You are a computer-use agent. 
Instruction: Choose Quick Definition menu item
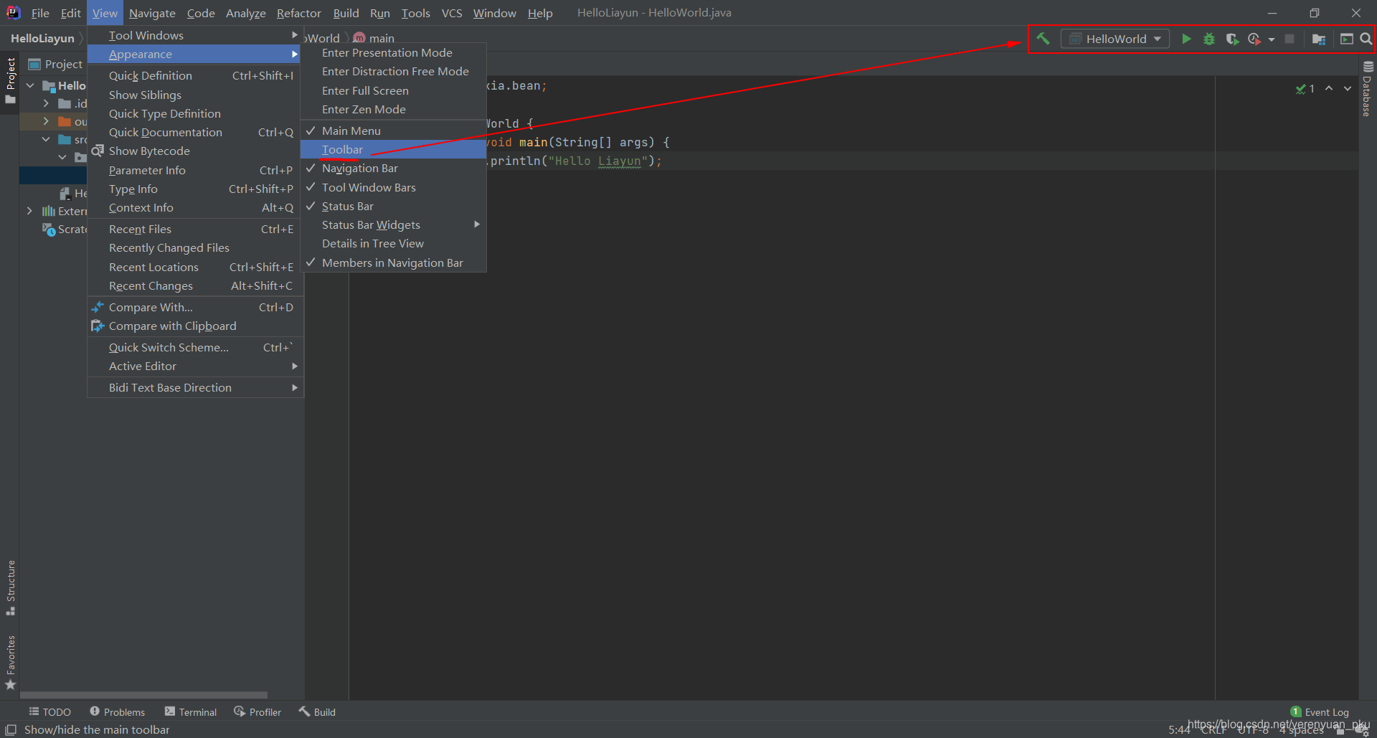[x=195, y=75]
